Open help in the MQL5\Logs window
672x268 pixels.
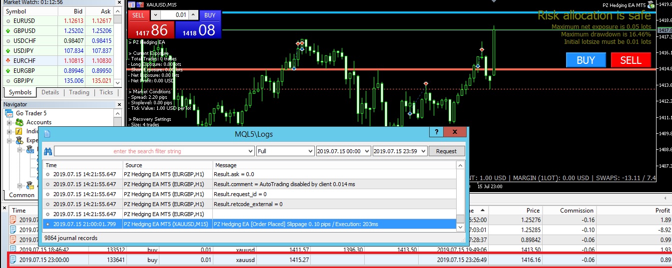coord(436,132)
